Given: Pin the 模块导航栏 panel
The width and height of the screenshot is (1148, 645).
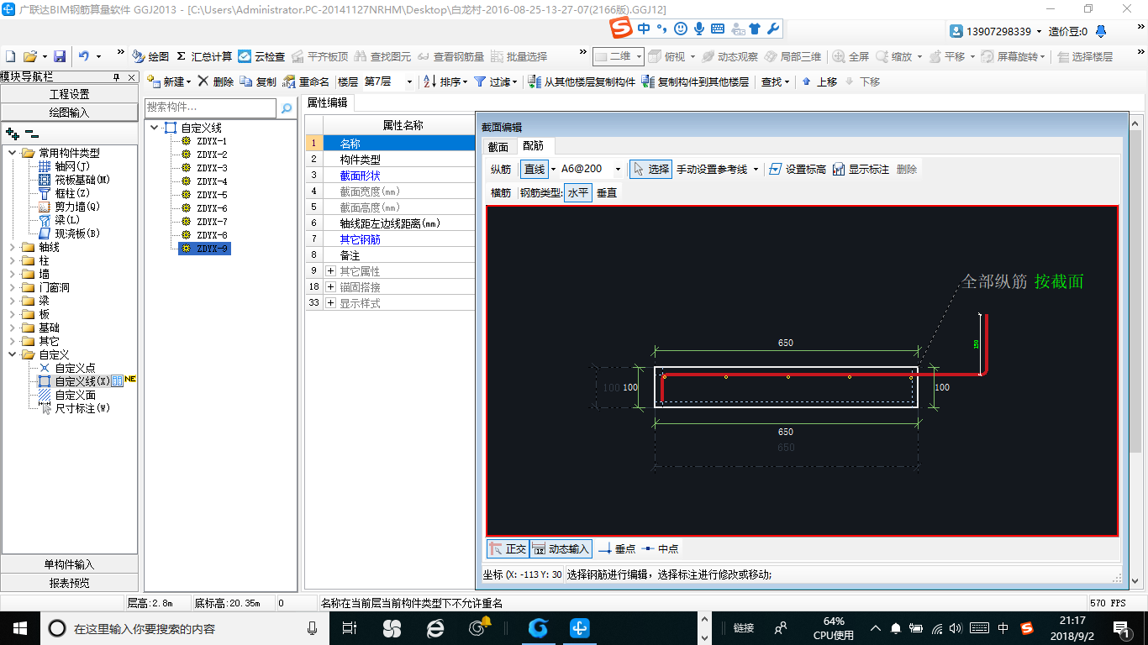Looking at the screenshot, I should [116, 76].
